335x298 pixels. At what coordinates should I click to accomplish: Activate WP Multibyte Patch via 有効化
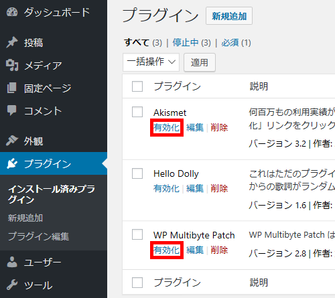pos(166,250)
